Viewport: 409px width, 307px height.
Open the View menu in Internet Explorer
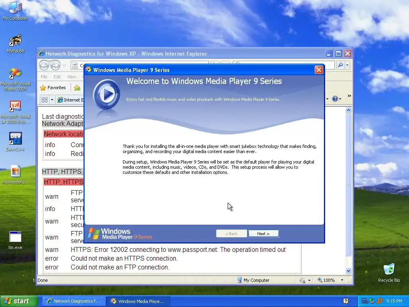pos(71,77)
